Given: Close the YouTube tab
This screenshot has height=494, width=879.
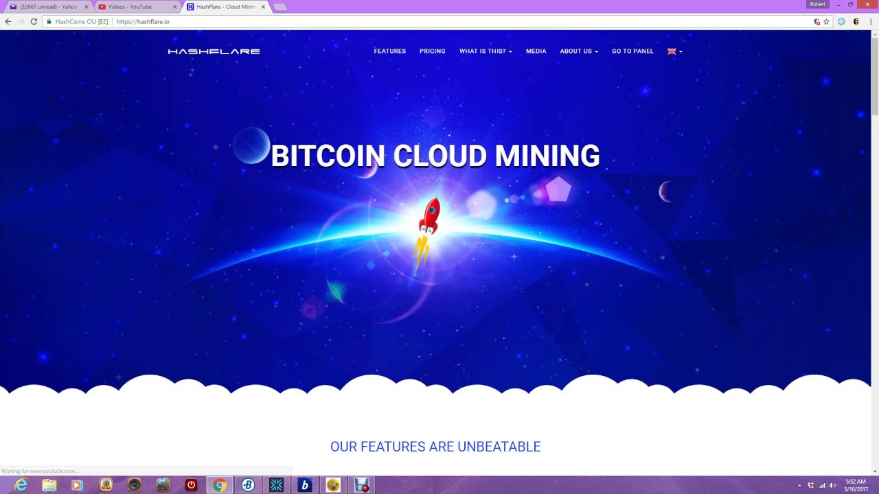Looking at the screenshot, I should [174, 7].
